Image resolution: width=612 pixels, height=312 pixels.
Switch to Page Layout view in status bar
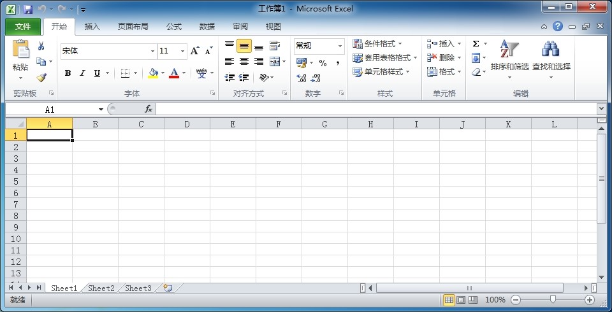coord(461,299)
